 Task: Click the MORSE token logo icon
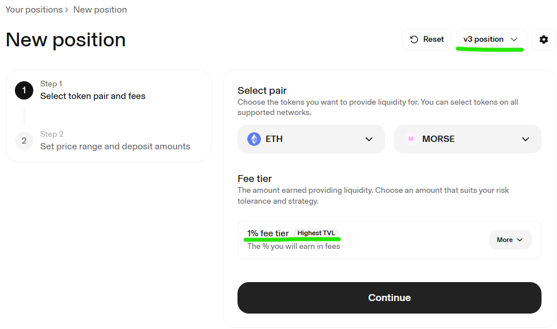[411, 139]
